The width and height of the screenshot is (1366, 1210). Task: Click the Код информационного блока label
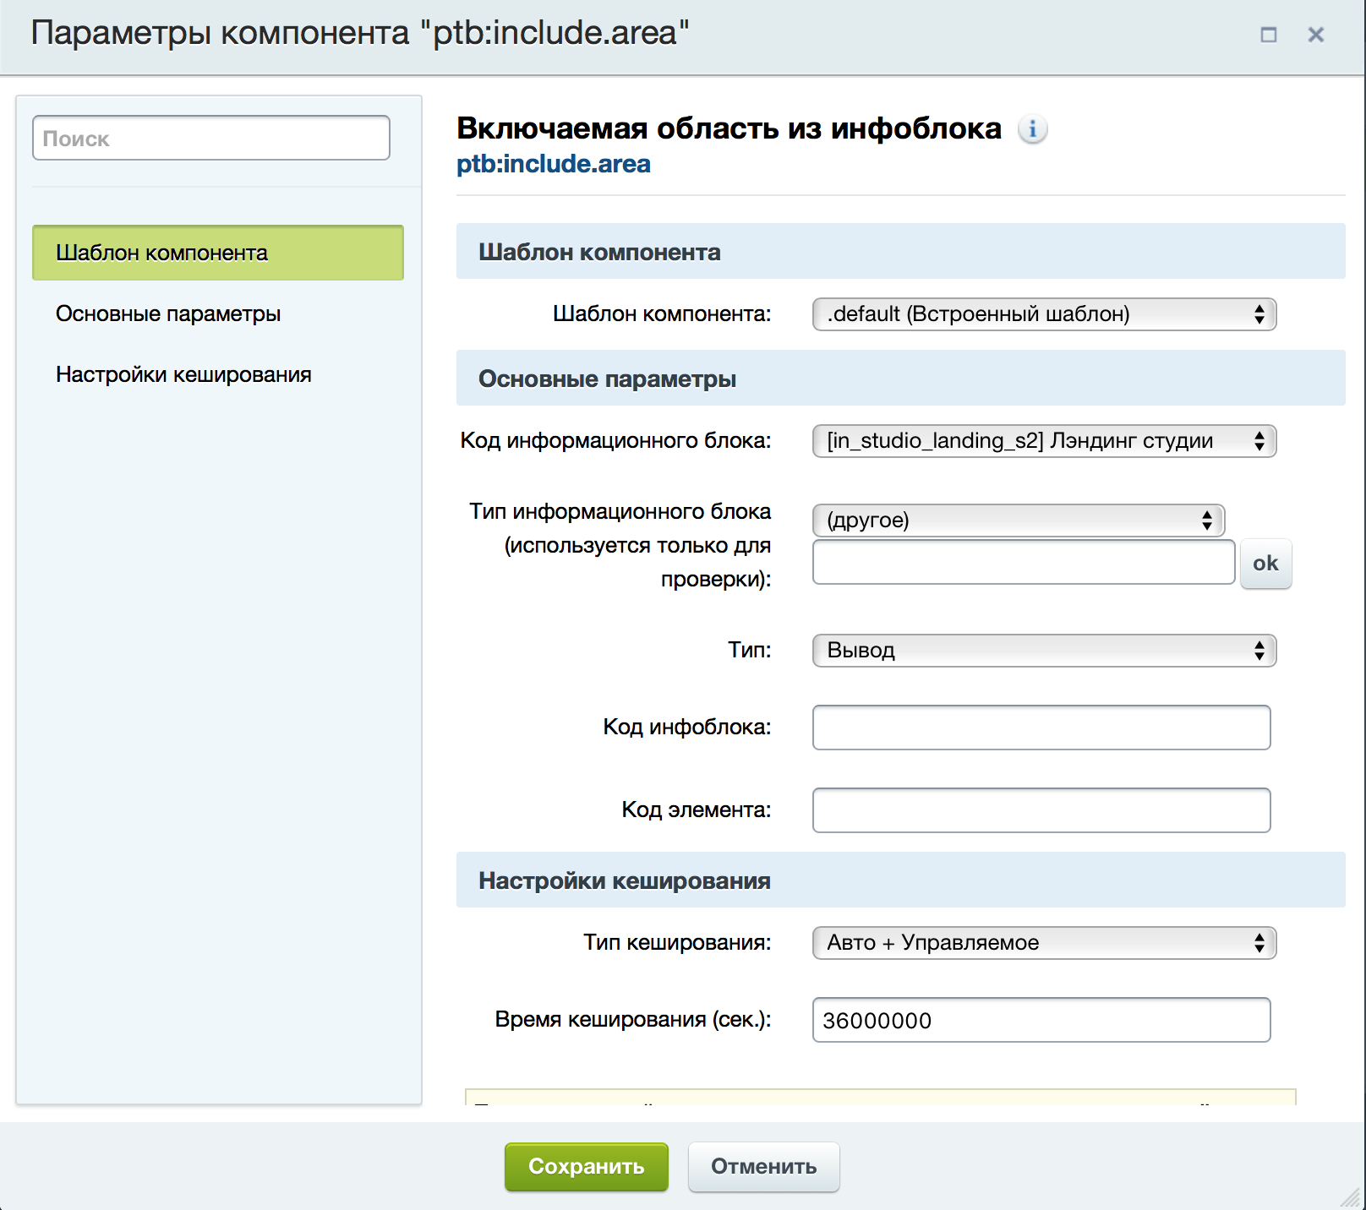click(615, 441)
